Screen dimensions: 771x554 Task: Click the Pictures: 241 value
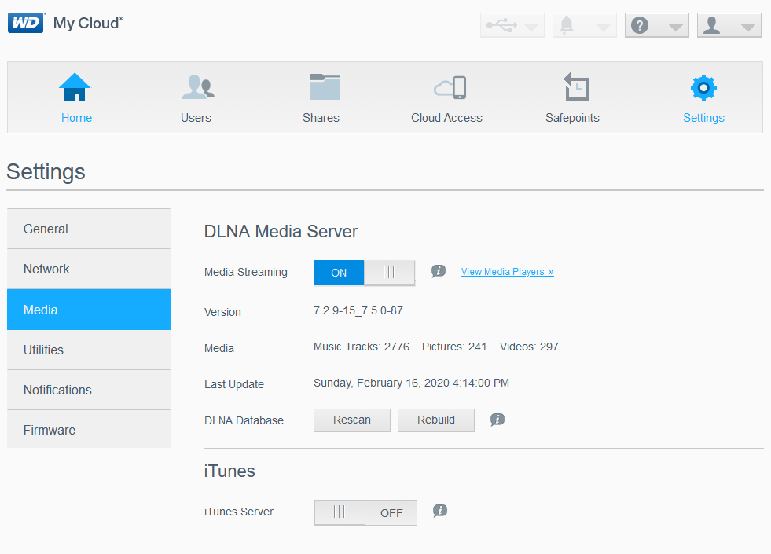(x=454, y=347)
